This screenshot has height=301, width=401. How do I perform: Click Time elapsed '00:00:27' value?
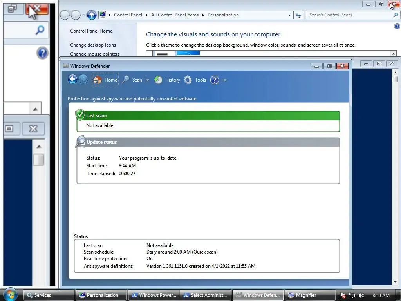tap(127, 174)
